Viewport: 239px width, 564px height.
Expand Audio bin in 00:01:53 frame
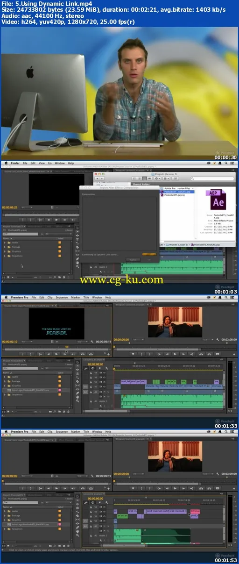click(5, 511)
